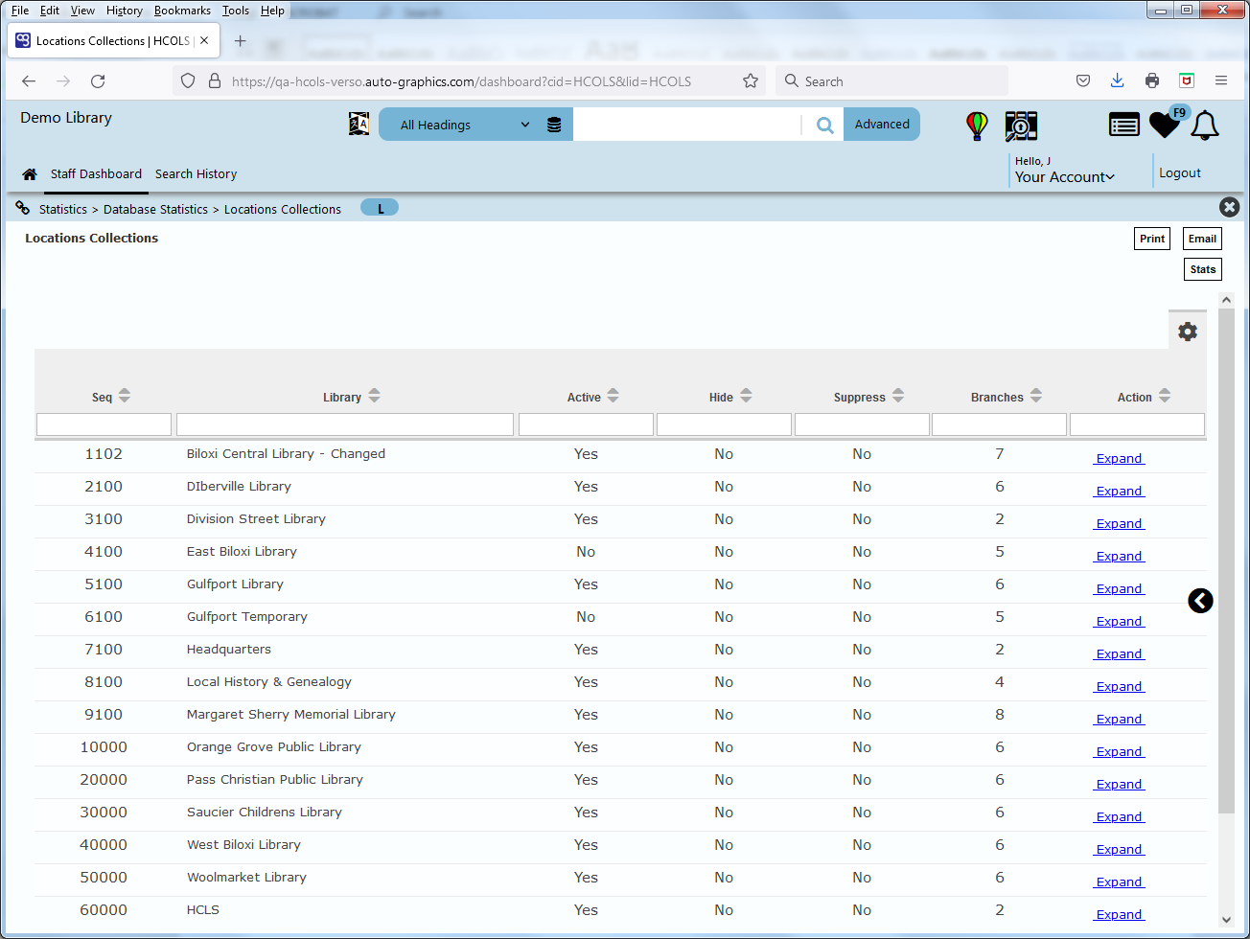Viewport: 1250px width, 939px height.
Task: Sort table by Seq column
Action: point(125,396)
